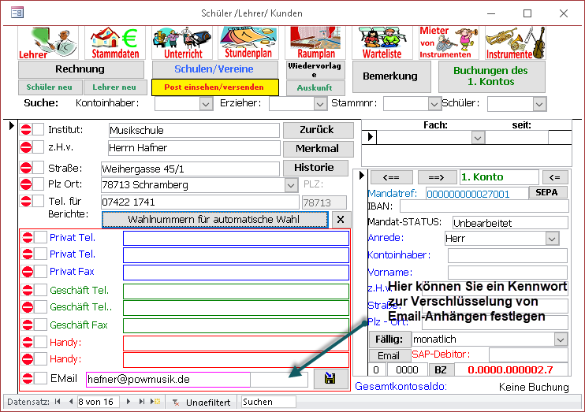Open the Stundenplan icon
The image size is (585, 412).
pos(248,43)
